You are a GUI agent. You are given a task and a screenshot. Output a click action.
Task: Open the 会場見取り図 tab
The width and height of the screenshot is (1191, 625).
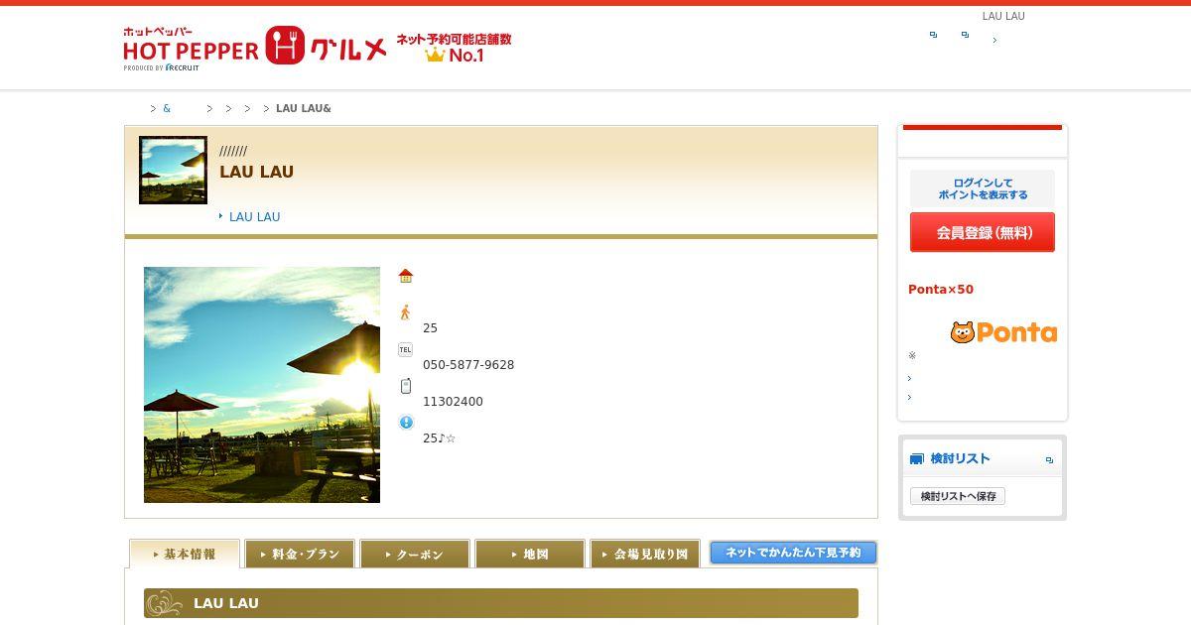tap(645, 554)
